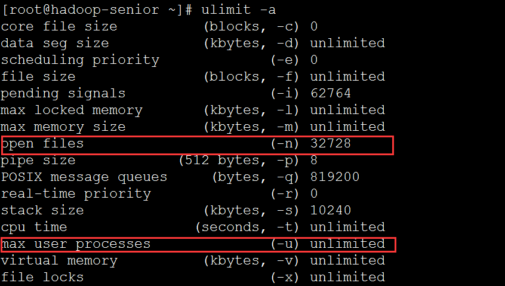Viewport: 505px width, 286px height.
Task: Click the stack size value 10240
Action: tap(331, 210)
